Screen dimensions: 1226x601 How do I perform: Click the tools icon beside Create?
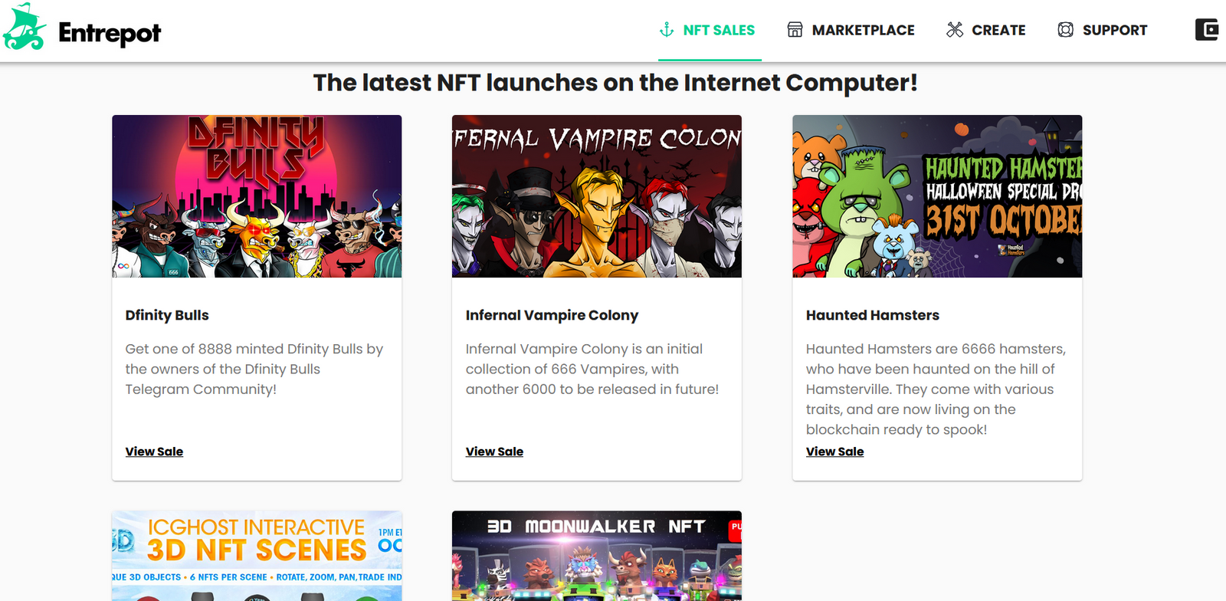[x=955, y=30]
